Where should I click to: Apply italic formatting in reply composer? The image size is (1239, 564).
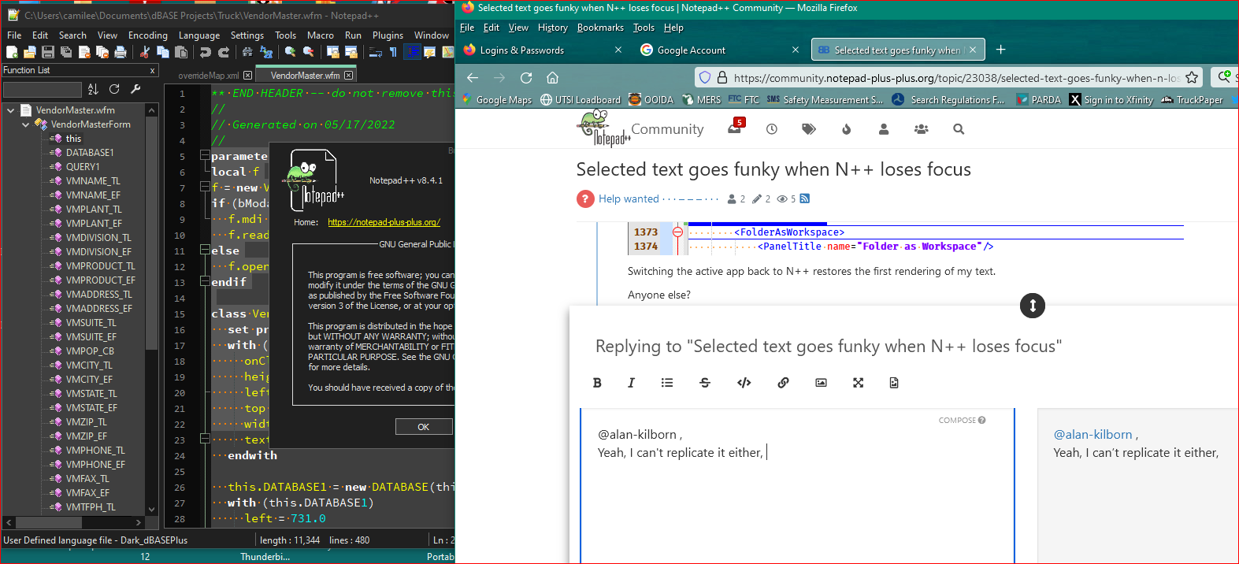point(631,383)
